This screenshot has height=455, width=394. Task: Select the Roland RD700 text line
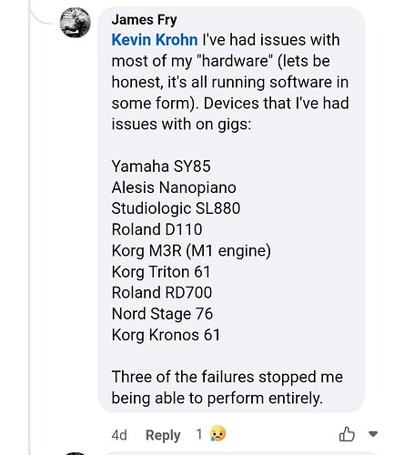coord(162,293)
